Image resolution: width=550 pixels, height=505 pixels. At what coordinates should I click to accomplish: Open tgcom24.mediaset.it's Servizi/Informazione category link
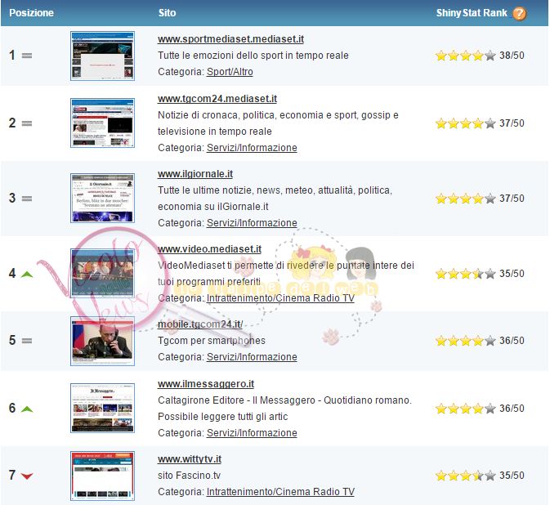coord(252,148)
